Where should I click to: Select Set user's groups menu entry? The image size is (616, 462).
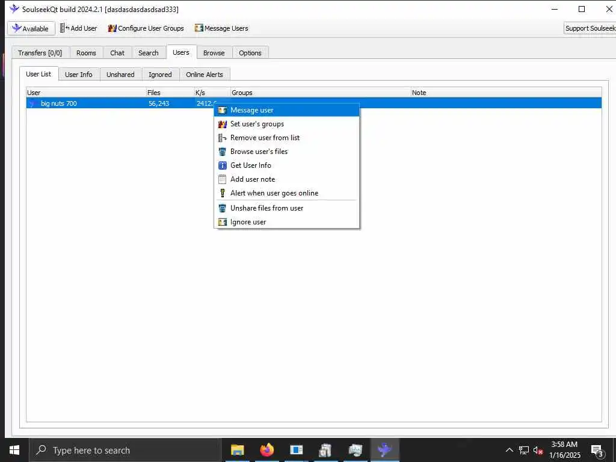(x=286, y=124)
